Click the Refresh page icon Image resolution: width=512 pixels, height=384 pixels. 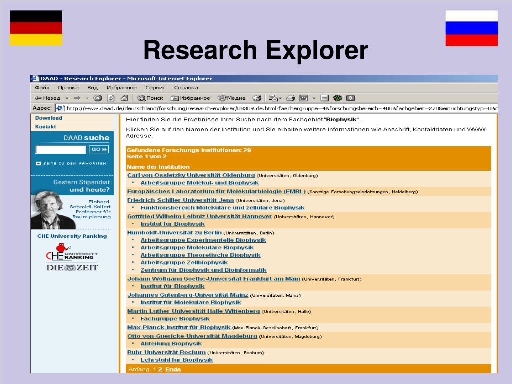point(111,98)
